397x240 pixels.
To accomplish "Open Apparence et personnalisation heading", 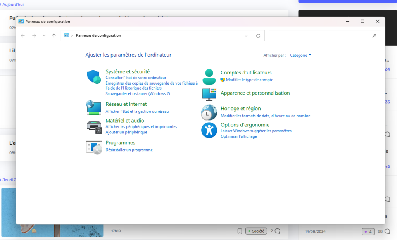I will coord(255,93).
